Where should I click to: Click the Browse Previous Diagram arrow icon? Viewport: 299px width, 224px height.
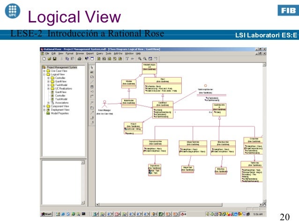point(133,59)
